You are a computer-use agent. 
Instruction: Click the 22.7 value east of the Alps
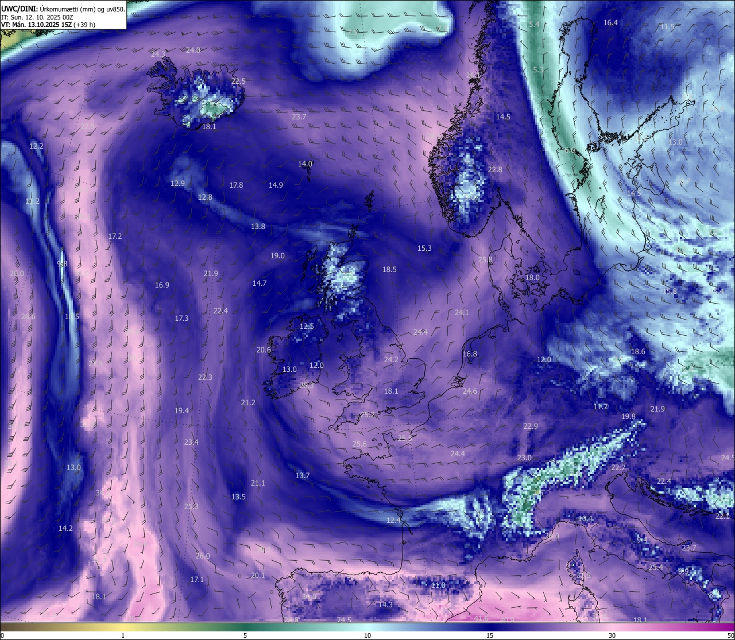pyautogui.click(x=618, y=468)
